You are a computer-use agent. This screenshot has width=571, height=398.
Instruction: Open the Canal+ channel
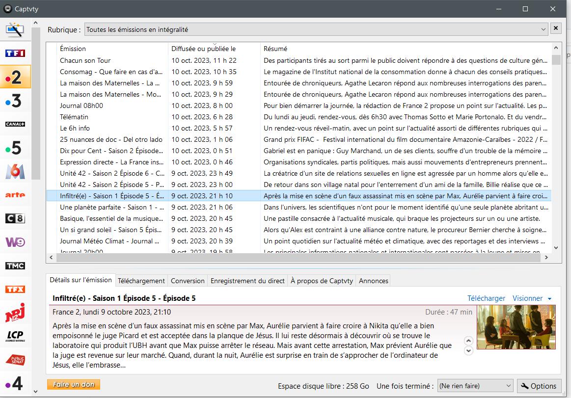click(15, 124)
